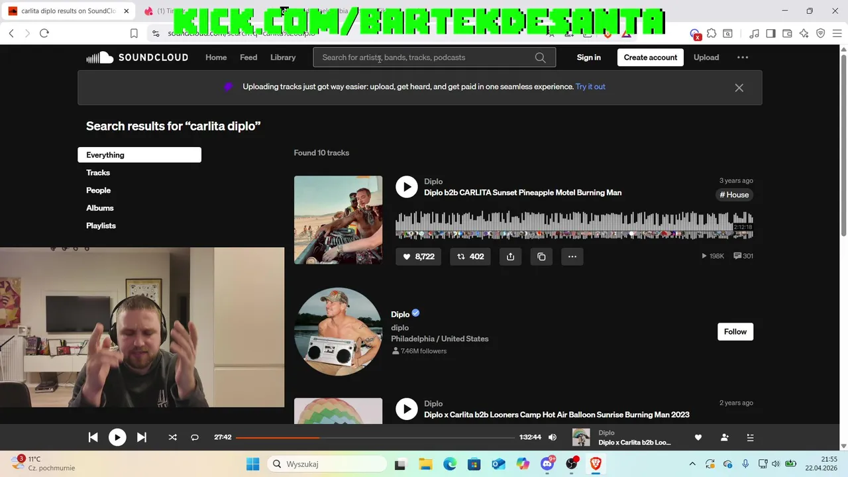
Task: Open the browser sidebar panel
Action: pyautogui.click(x=770, y=33)
